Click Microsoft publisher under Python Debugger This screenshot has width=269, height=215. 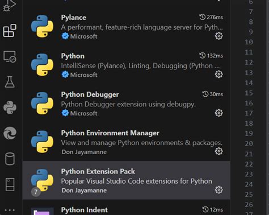[x=83, y=113]
